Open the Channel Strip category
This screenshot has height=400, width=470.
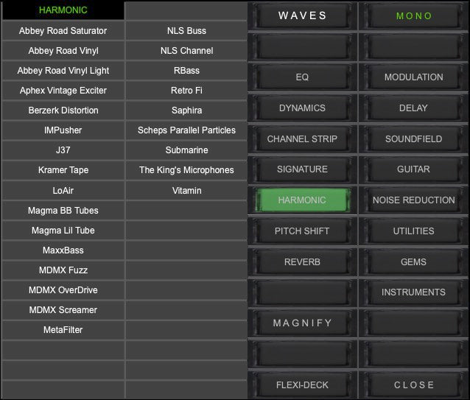pos(302,139)
